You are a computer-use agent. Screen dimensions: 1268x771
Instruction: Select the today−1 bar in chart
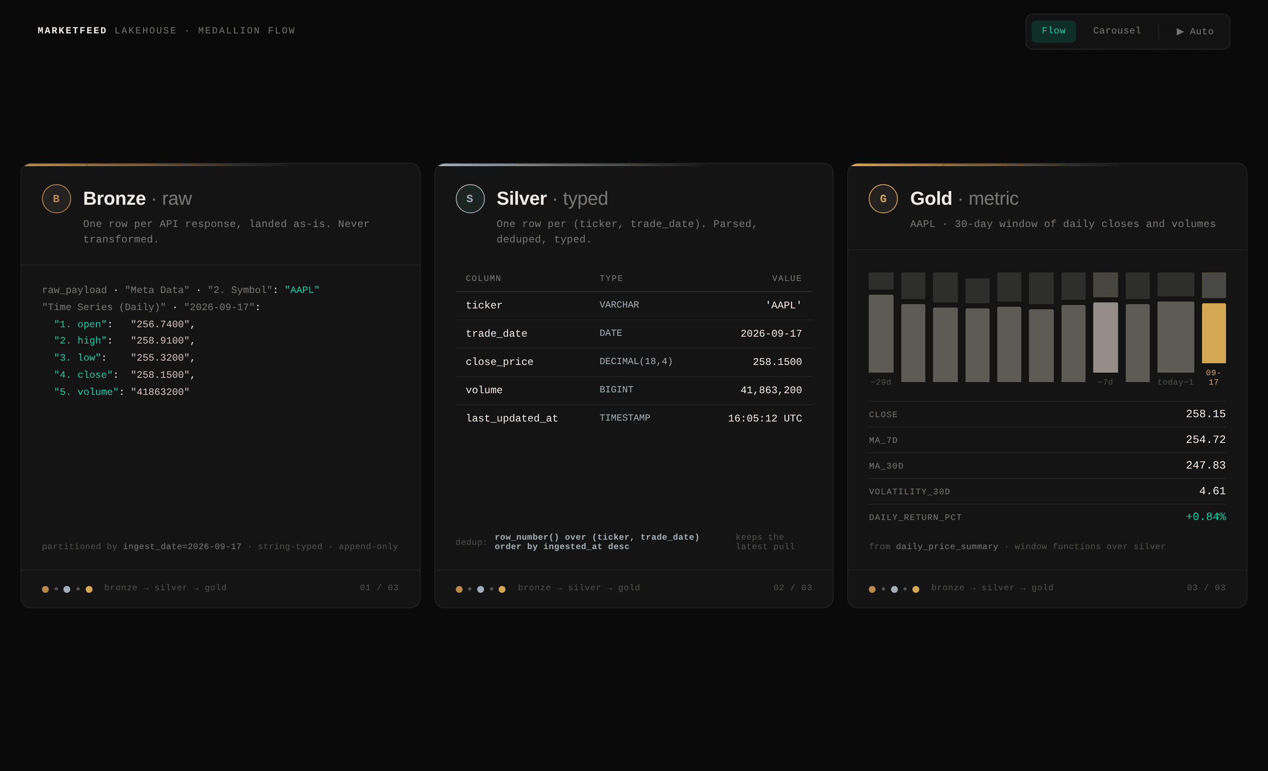[x=1175, y=337]
